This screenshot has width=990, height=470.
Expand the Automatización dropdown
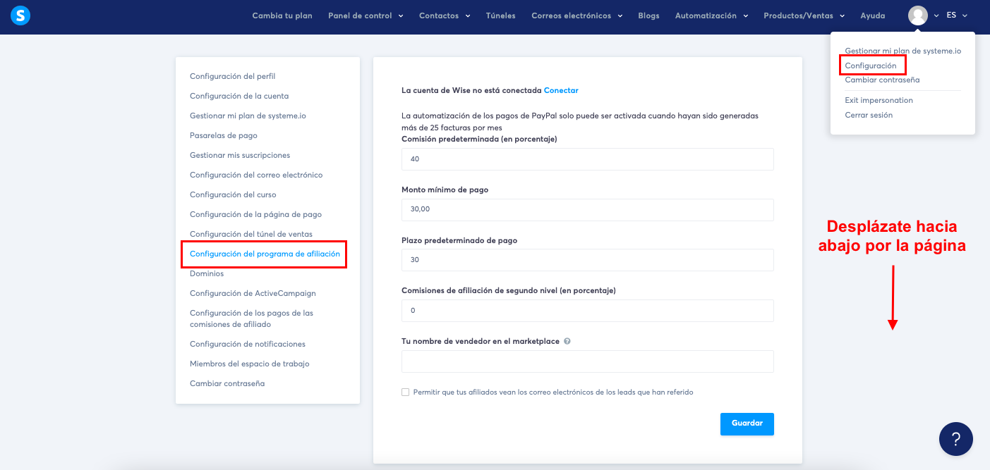[x=711, y=15]
